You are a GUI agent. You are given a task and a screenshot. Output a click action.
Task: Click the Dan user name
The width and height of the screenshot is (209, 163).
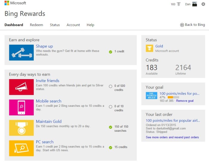(188, 4)
